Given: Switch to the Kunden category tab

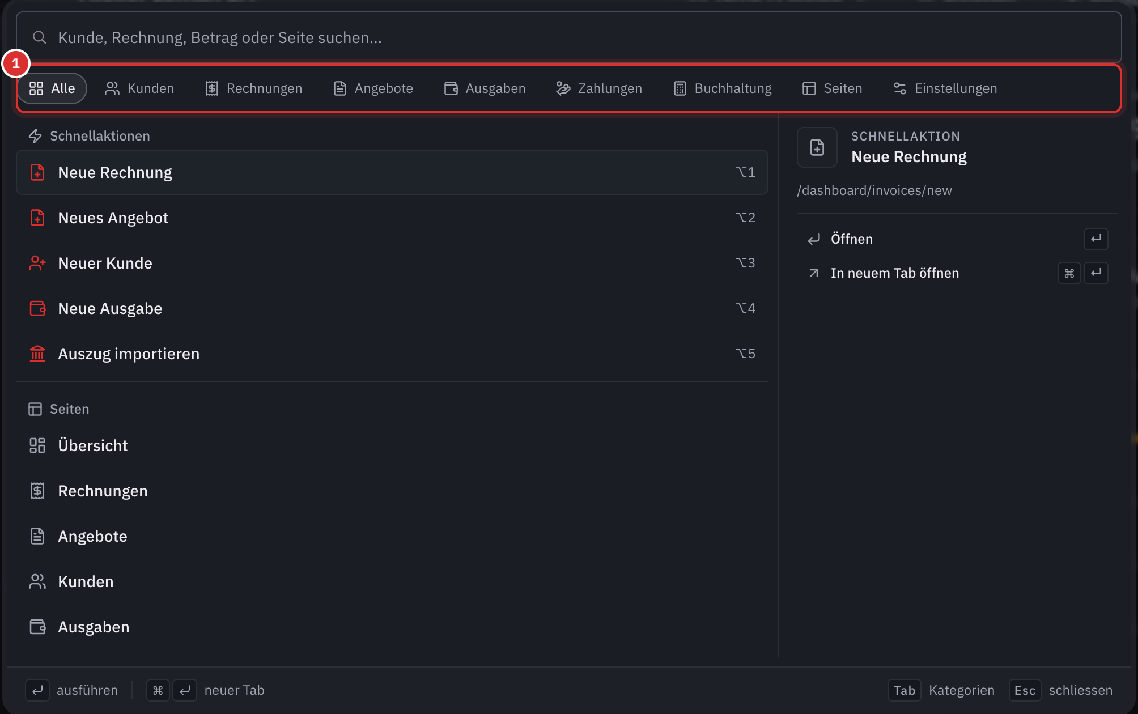Looking at the screenshot, I should (x=139, y=88).
